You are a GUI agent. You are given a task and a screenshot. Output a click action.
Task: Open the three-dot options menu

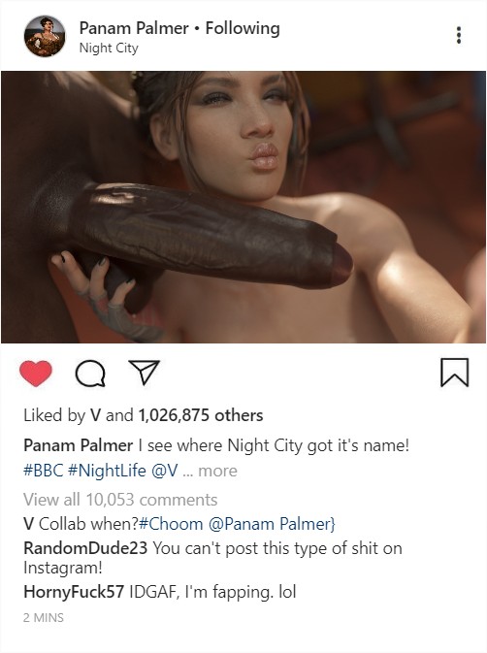[459, 35]
